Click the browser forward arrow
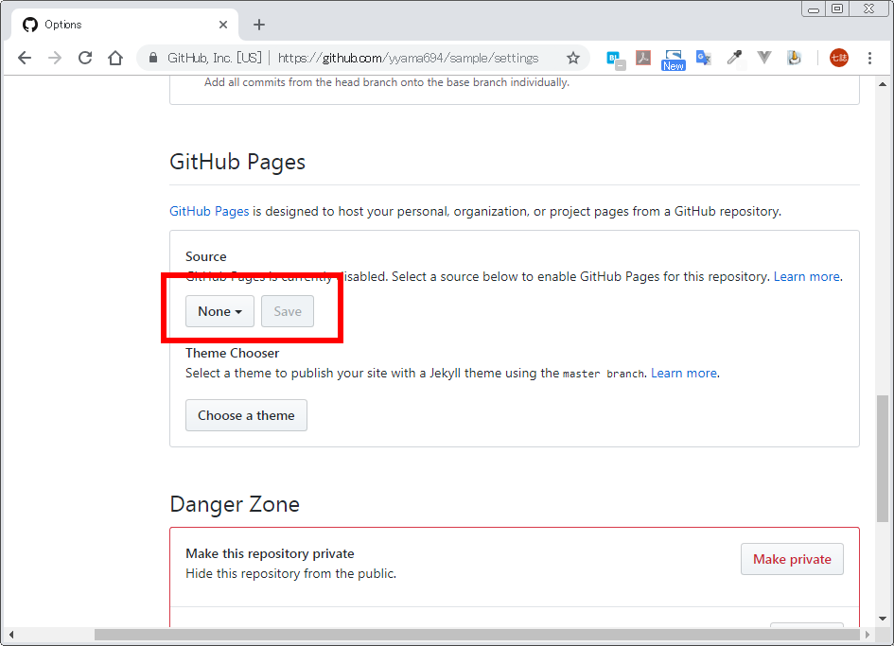 point(55,58)
